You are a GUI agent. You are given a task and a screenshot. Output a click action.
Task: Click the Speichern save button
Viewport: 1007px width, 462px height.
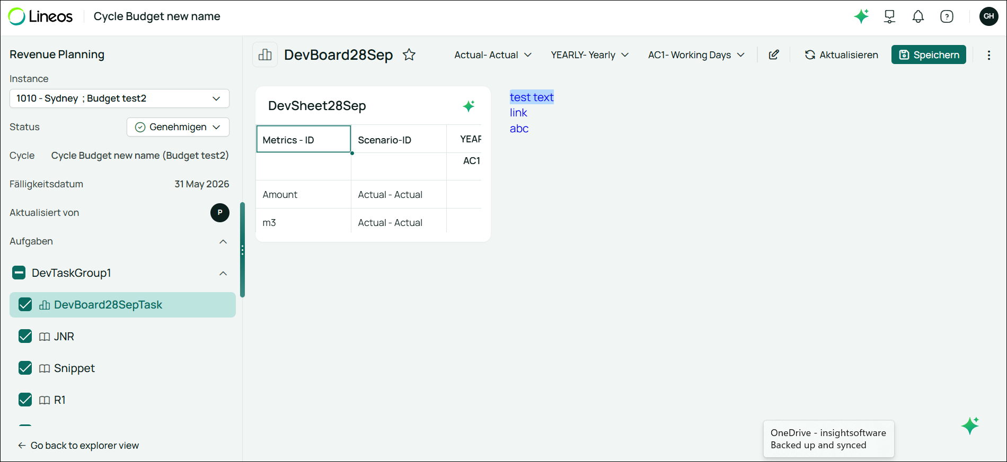[x=929, y=55]
